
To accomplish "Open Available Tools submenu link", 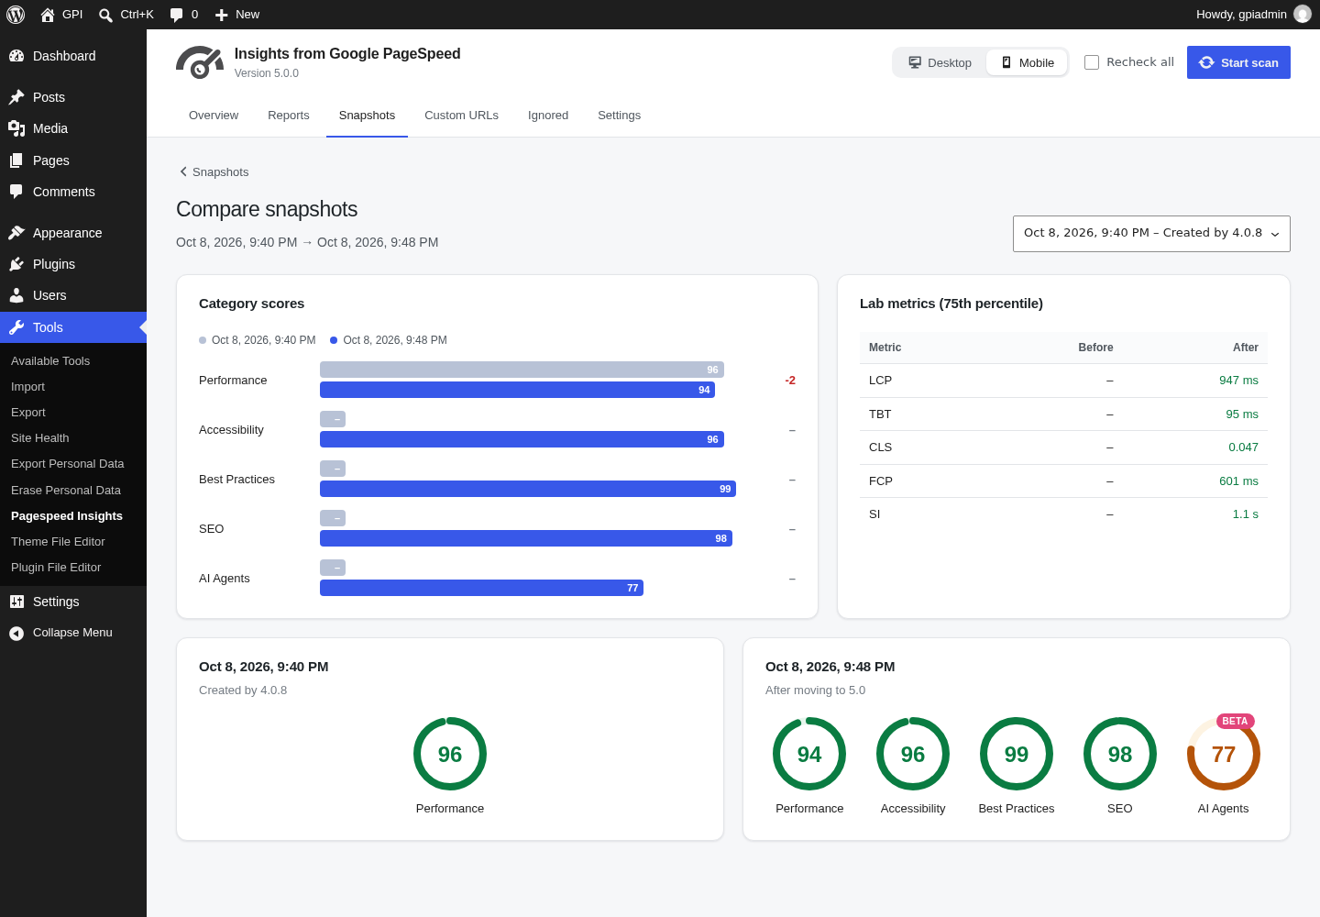I will [x=50, y=361].
